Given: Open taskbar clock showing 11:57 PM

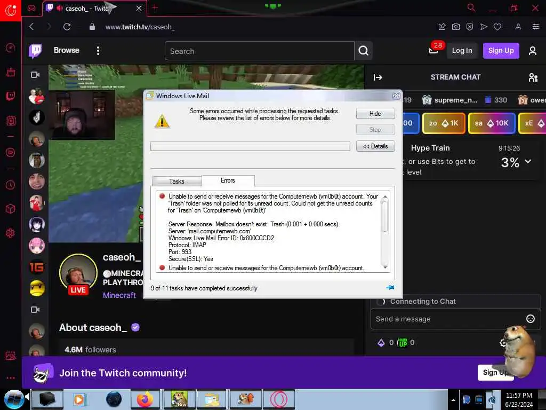Looking at the screenshot, I should tap(519, 399).
